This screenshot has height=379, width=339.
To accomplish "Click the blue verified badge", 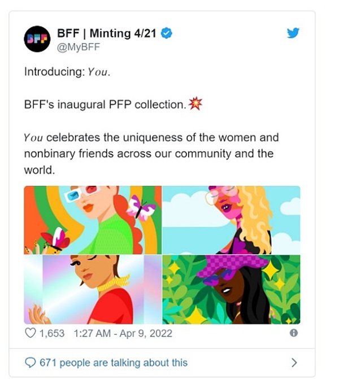I will pyautogui.click(x=167, y=33).
